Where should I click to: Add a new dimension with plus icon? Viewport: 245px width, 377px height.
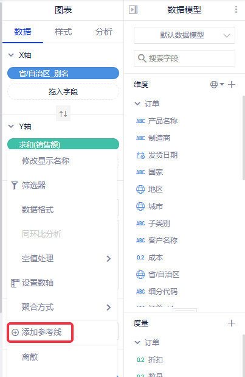[232, 85]
